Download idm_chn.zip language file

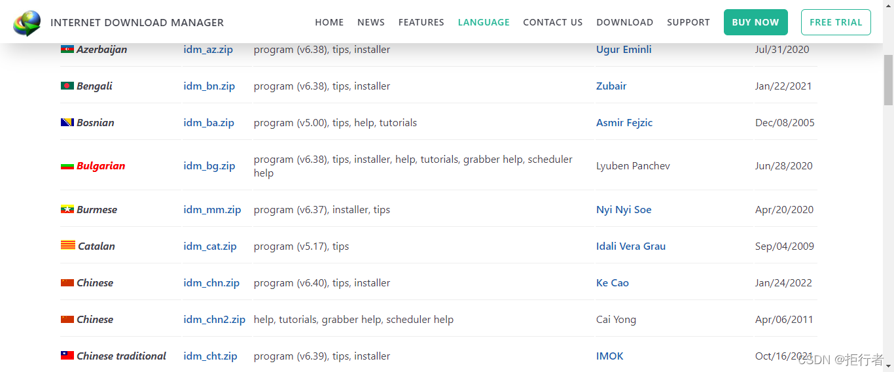click(211, 283)
